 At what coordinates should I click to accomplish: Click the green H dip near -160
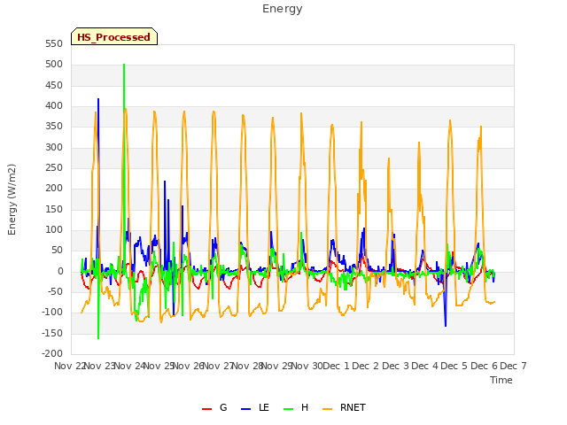coord(98,337)
